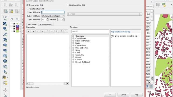Enable Create virtual field checkbox
173x97 pixels.
click(28, 9)
